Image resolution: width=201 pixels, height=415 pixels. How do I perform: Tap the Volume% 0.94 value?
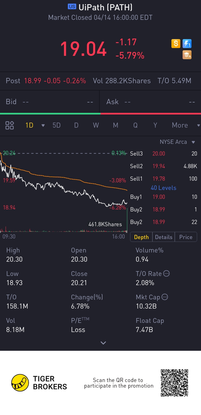tap(142, 259)
